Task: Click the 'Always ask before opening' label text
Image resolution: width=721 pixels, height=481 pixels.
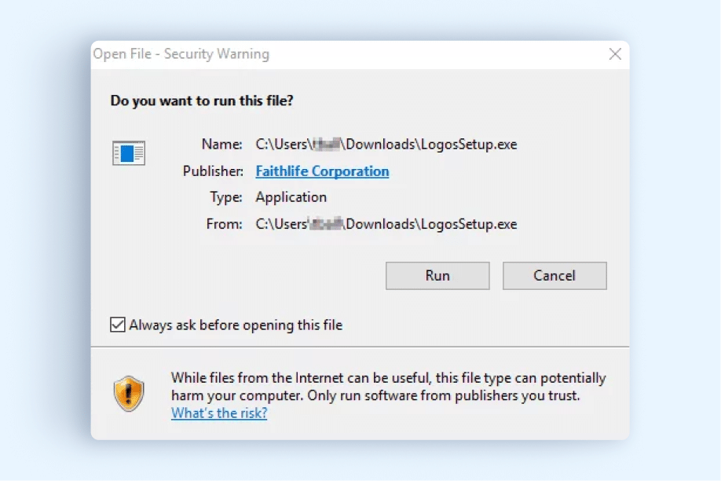Action: click(x=236, y=325)
